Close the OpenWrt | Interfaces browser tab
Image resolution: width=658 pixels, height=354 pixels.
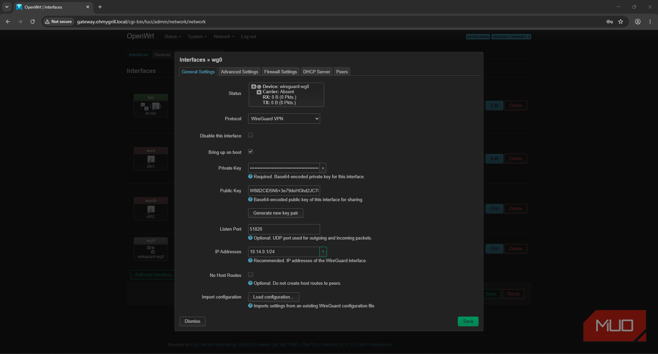(x=88, y=7)
